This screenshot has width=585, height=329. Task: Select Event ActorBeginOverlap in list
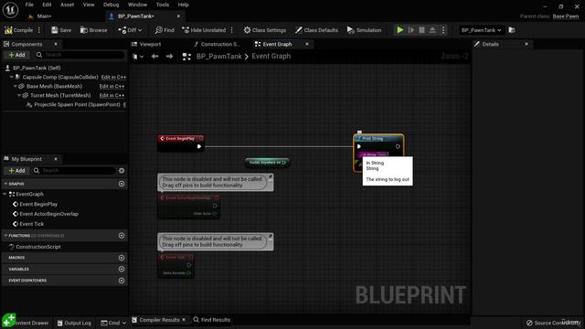coord(48,214)
